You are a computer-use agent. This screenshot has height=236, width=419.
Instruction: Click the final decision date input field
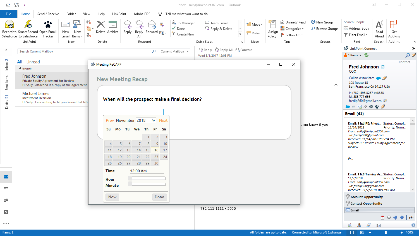point(133,112)
